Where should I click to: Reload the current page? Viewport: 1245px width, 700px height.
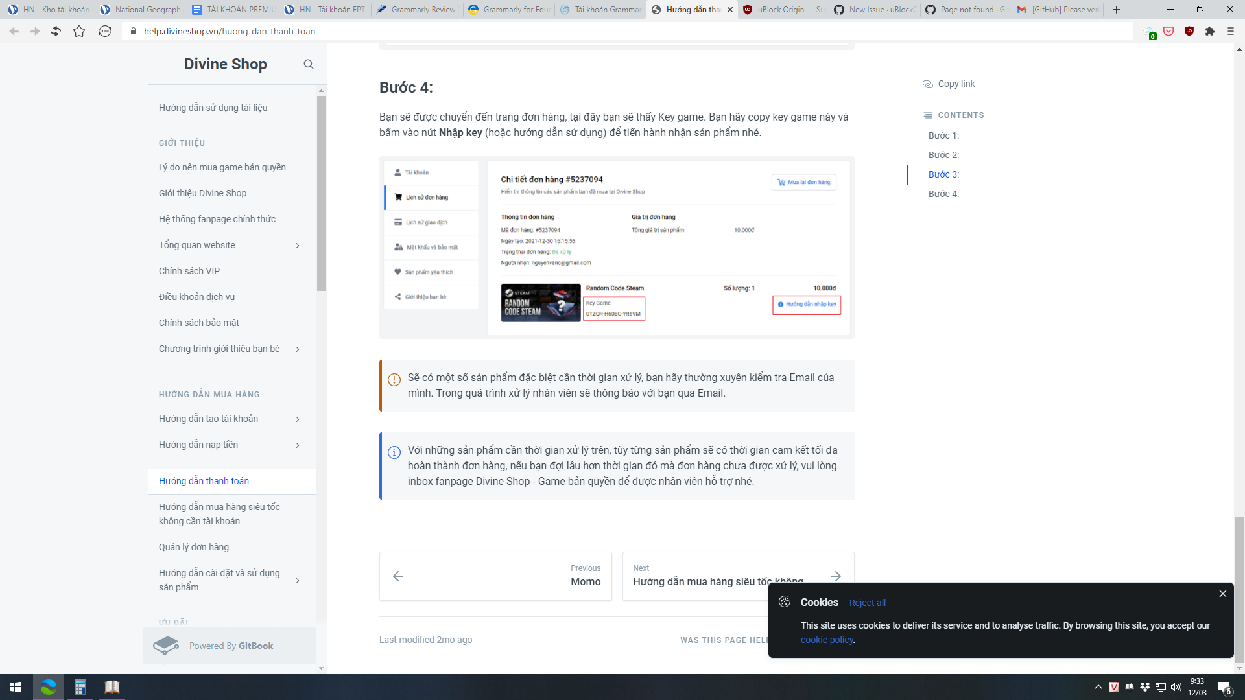pos(56,30)
